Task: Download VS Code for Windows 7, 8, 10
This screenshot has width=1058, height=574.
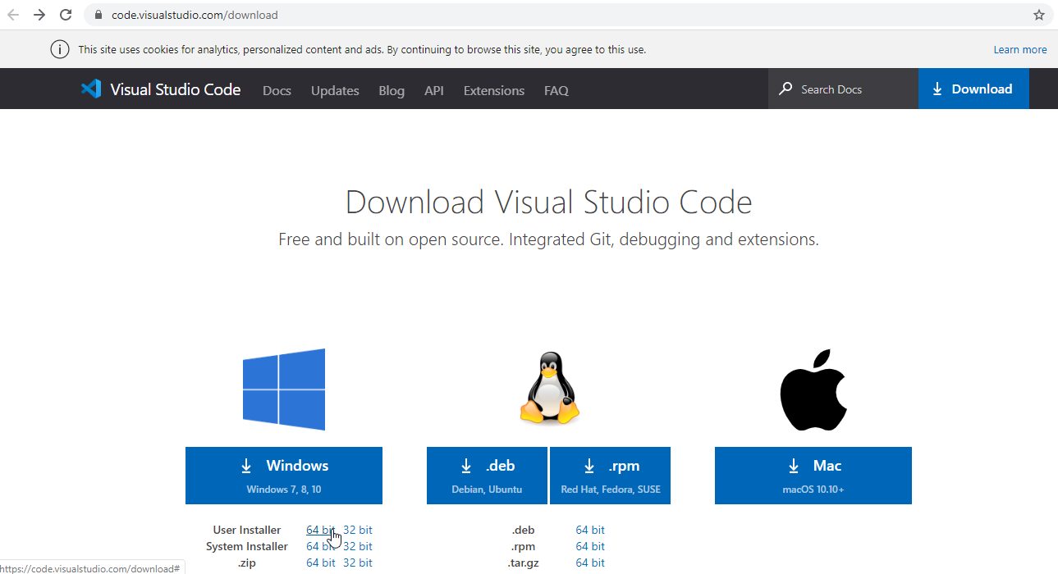Action: click(284, 476)
